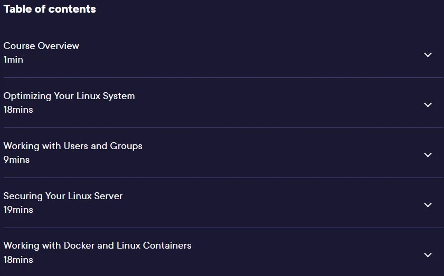
Task: Click the 9mins duration label
Action: coord(16,160)
